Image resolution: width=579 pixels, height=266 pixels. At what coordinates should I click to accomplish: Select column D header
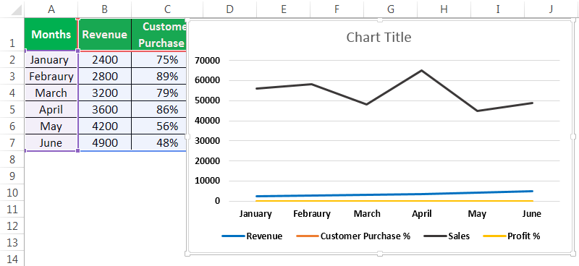(230, 9)
